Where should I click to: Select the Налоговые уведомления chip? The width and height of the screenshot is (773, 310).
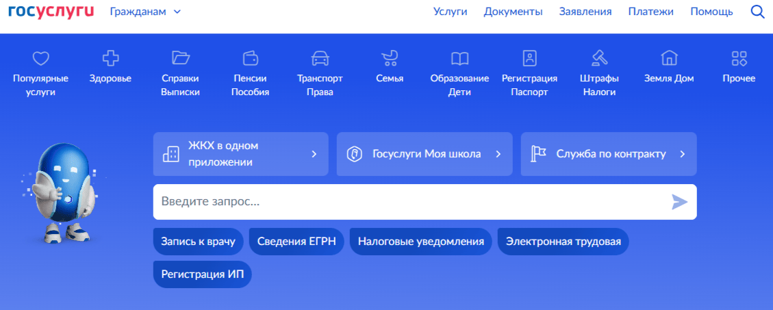[x=420, y=242]
